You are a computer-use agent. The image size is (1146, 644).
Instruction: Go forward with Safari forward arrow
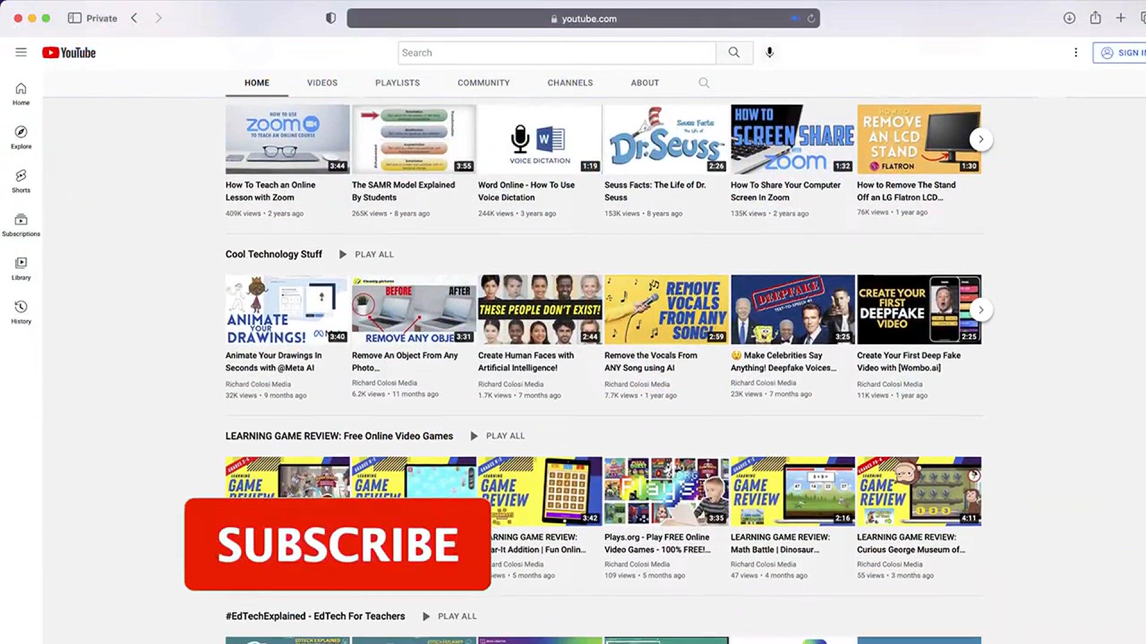158,18
